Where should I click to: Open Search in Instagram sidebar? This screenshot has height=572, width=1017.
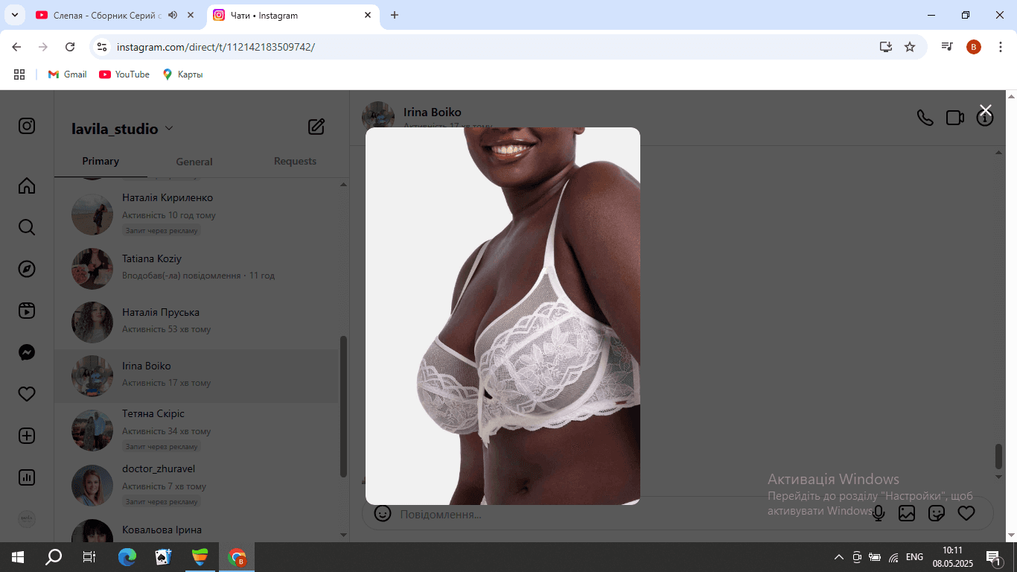(x=27, y=227)
